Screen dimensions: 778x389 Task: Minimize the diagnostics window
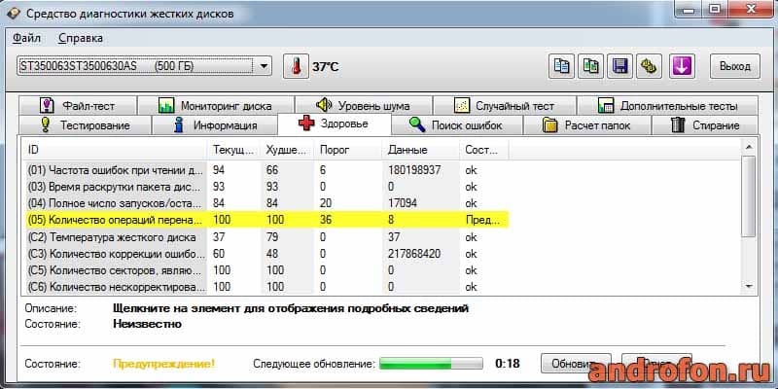[690, 9]
